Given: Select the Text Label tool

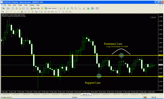Looking at the screenshot, I should click(x=33, y=12).
